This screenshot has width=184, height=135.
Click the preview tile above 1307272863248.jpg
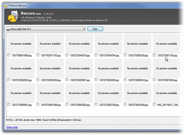pos(137,93)
